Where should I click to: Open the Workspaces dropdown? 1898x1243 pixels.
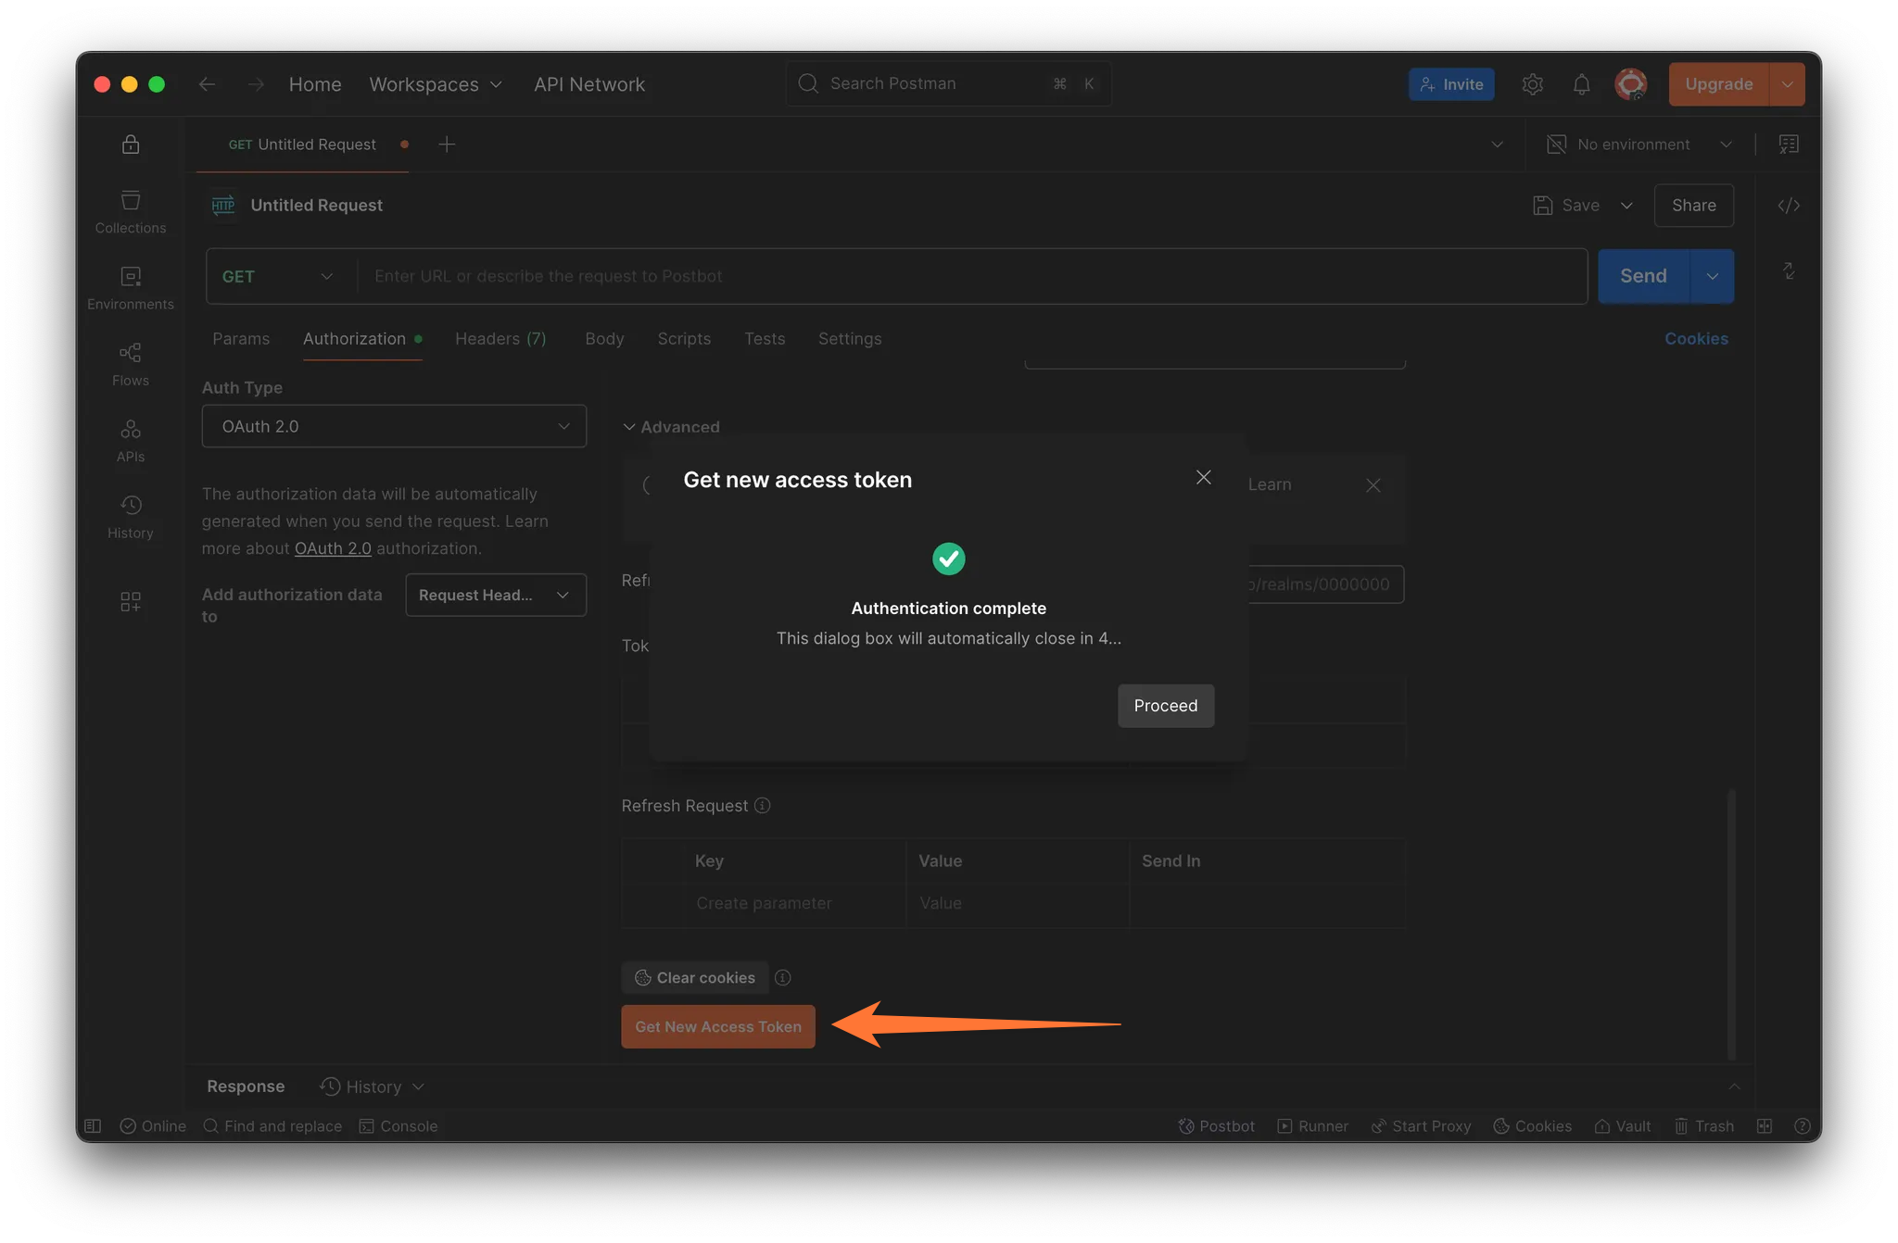click(x=436, y=84)
